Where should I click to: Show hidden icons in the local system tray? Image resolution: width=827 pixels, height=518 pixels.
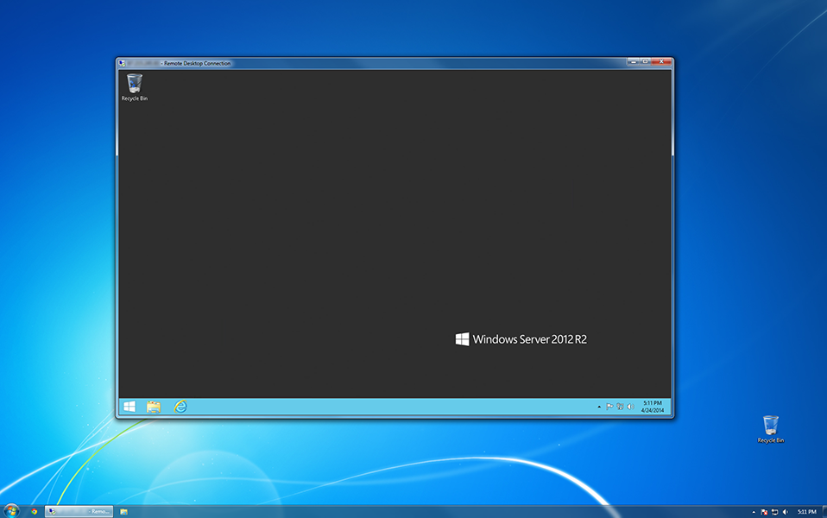[754, 512]
